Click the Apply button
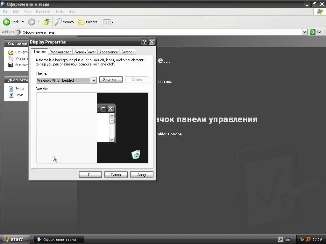Screen dimensions: 326x244 tap(142, 175)
